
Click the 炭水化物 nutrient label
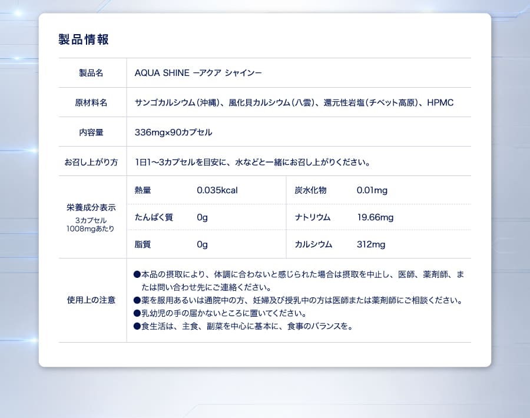click(310, 190)
